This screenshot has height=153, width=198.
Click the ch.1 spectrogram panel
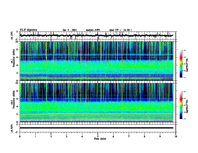pos(96,61)
